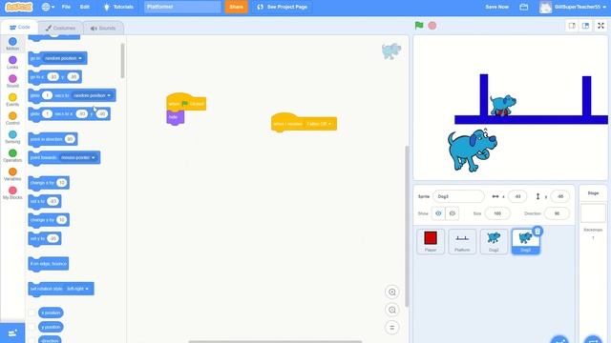The height and width of the screenshot is (343, 611).
Task: Select the Stage backdrop thumbnail
Action: [593, 212]
